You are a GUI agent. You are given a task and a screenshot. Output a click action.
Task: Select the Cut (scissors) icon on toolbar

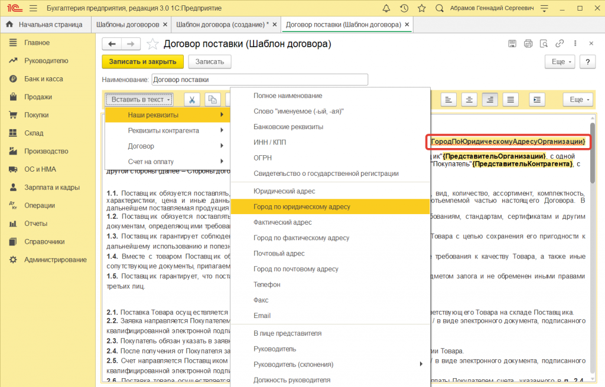[x=191, y=99]
